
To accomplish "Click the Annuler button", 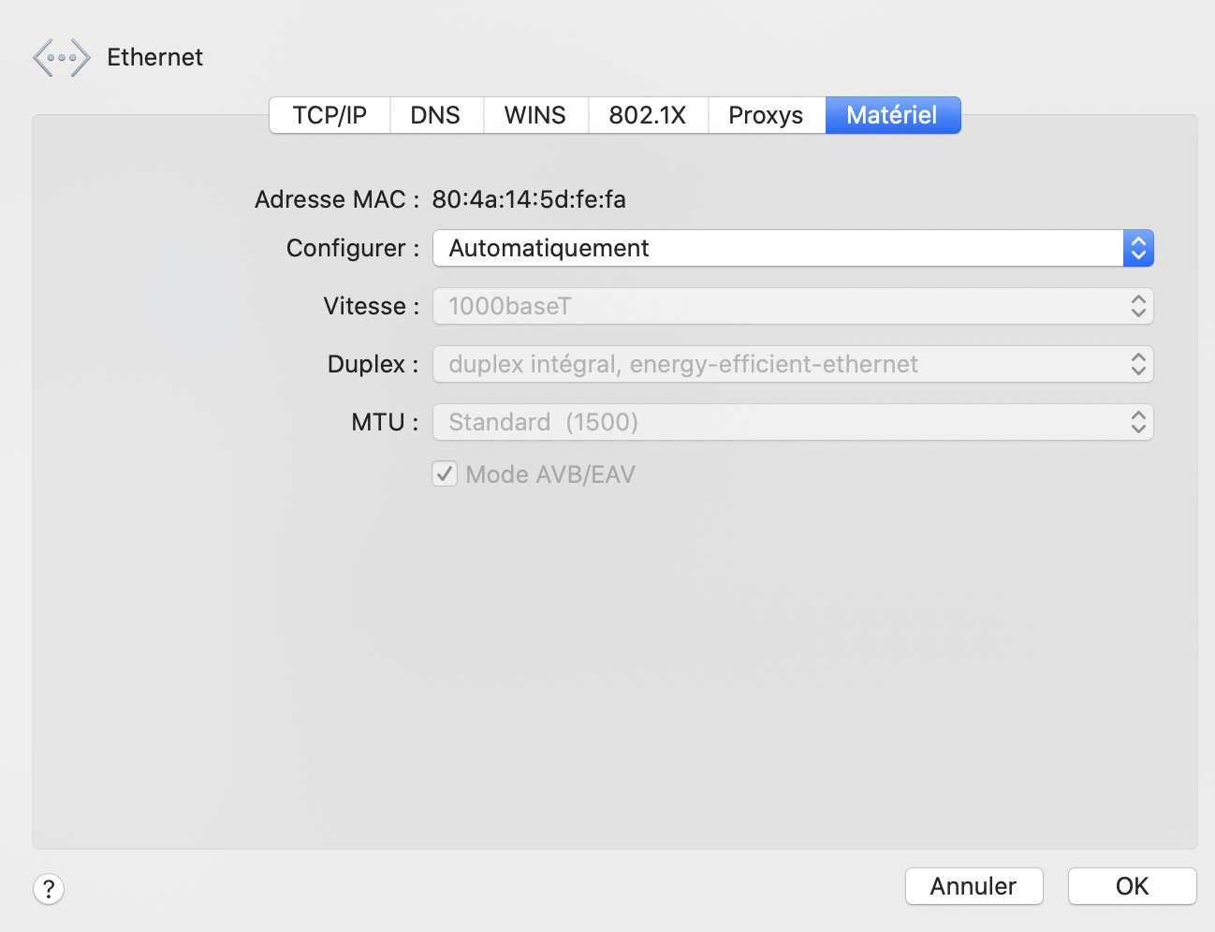I will coord(973,886).
